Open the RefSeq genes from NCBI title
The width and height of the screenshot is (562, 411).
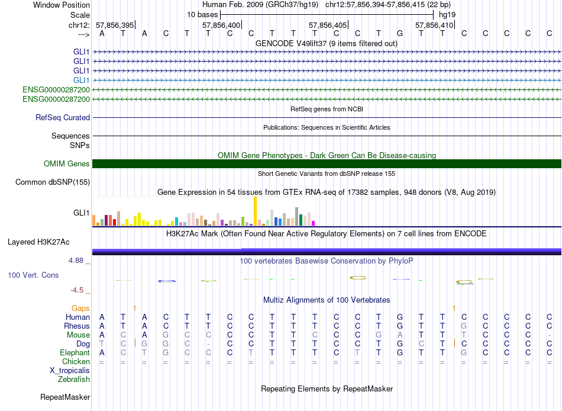[x=327, y=109]
